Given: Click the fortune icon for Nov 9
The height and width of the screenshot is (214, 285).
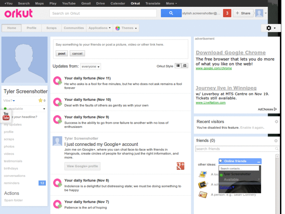Looking at the screenshot, I should [x=57, y=119].
